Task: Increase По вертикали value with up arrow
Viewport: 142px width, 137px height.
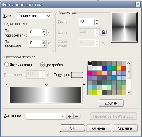Action: point(44,42)
